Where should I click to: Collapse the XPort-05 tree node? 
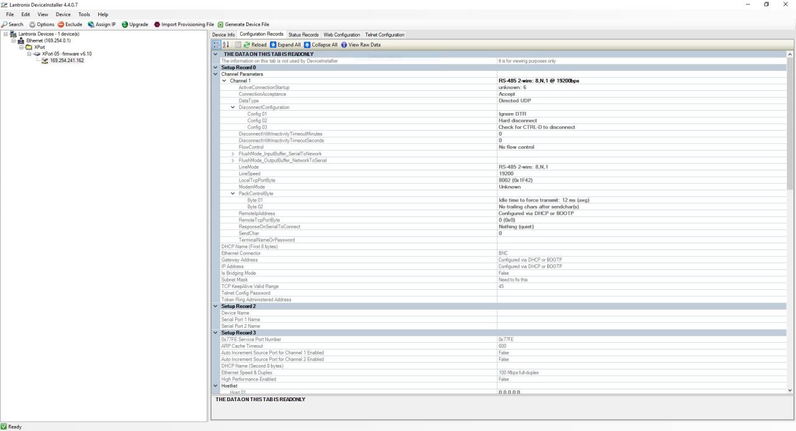29,54
